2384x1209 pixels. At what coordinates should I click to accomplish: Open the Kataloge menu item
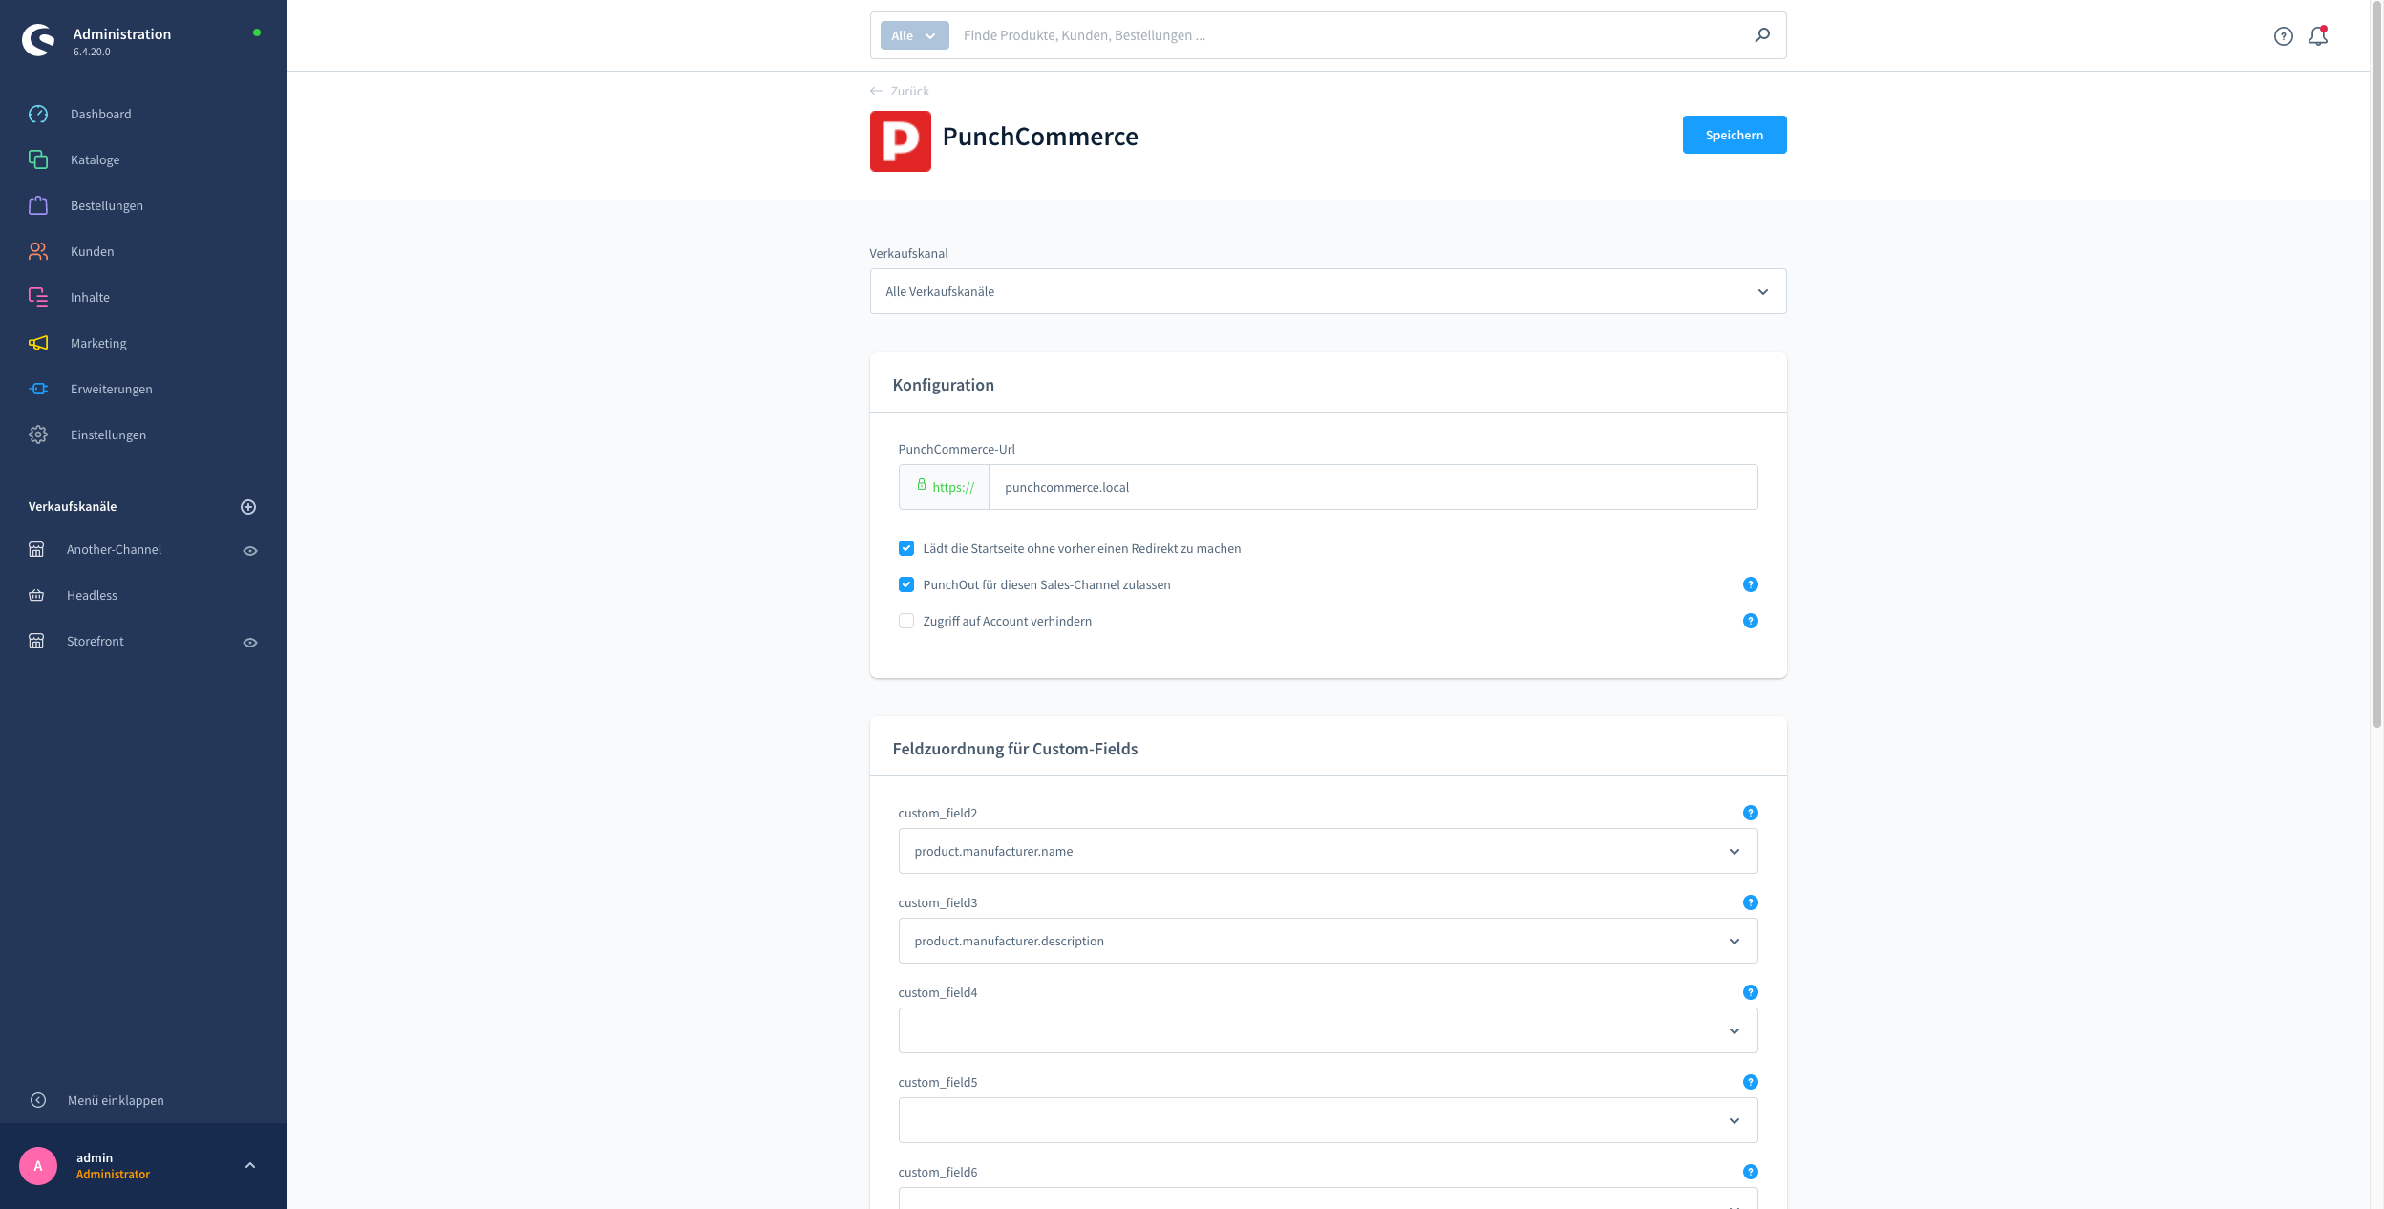pyautogui.click(x=94, y=159)
